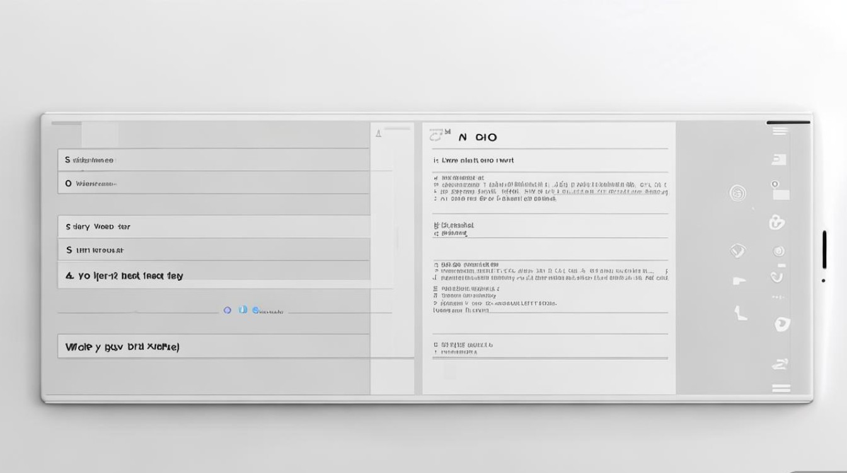Open the first list row starting with "S"
847x473 pixels.
(213, 160)
